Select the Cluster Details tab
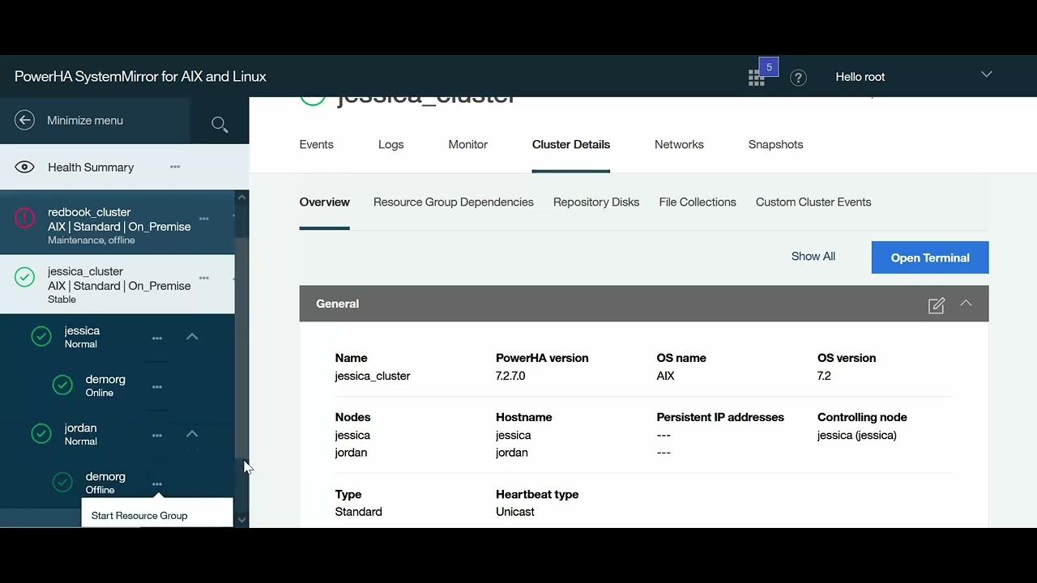Screen dimensions: 1037x583 click(x=571, y=144)
